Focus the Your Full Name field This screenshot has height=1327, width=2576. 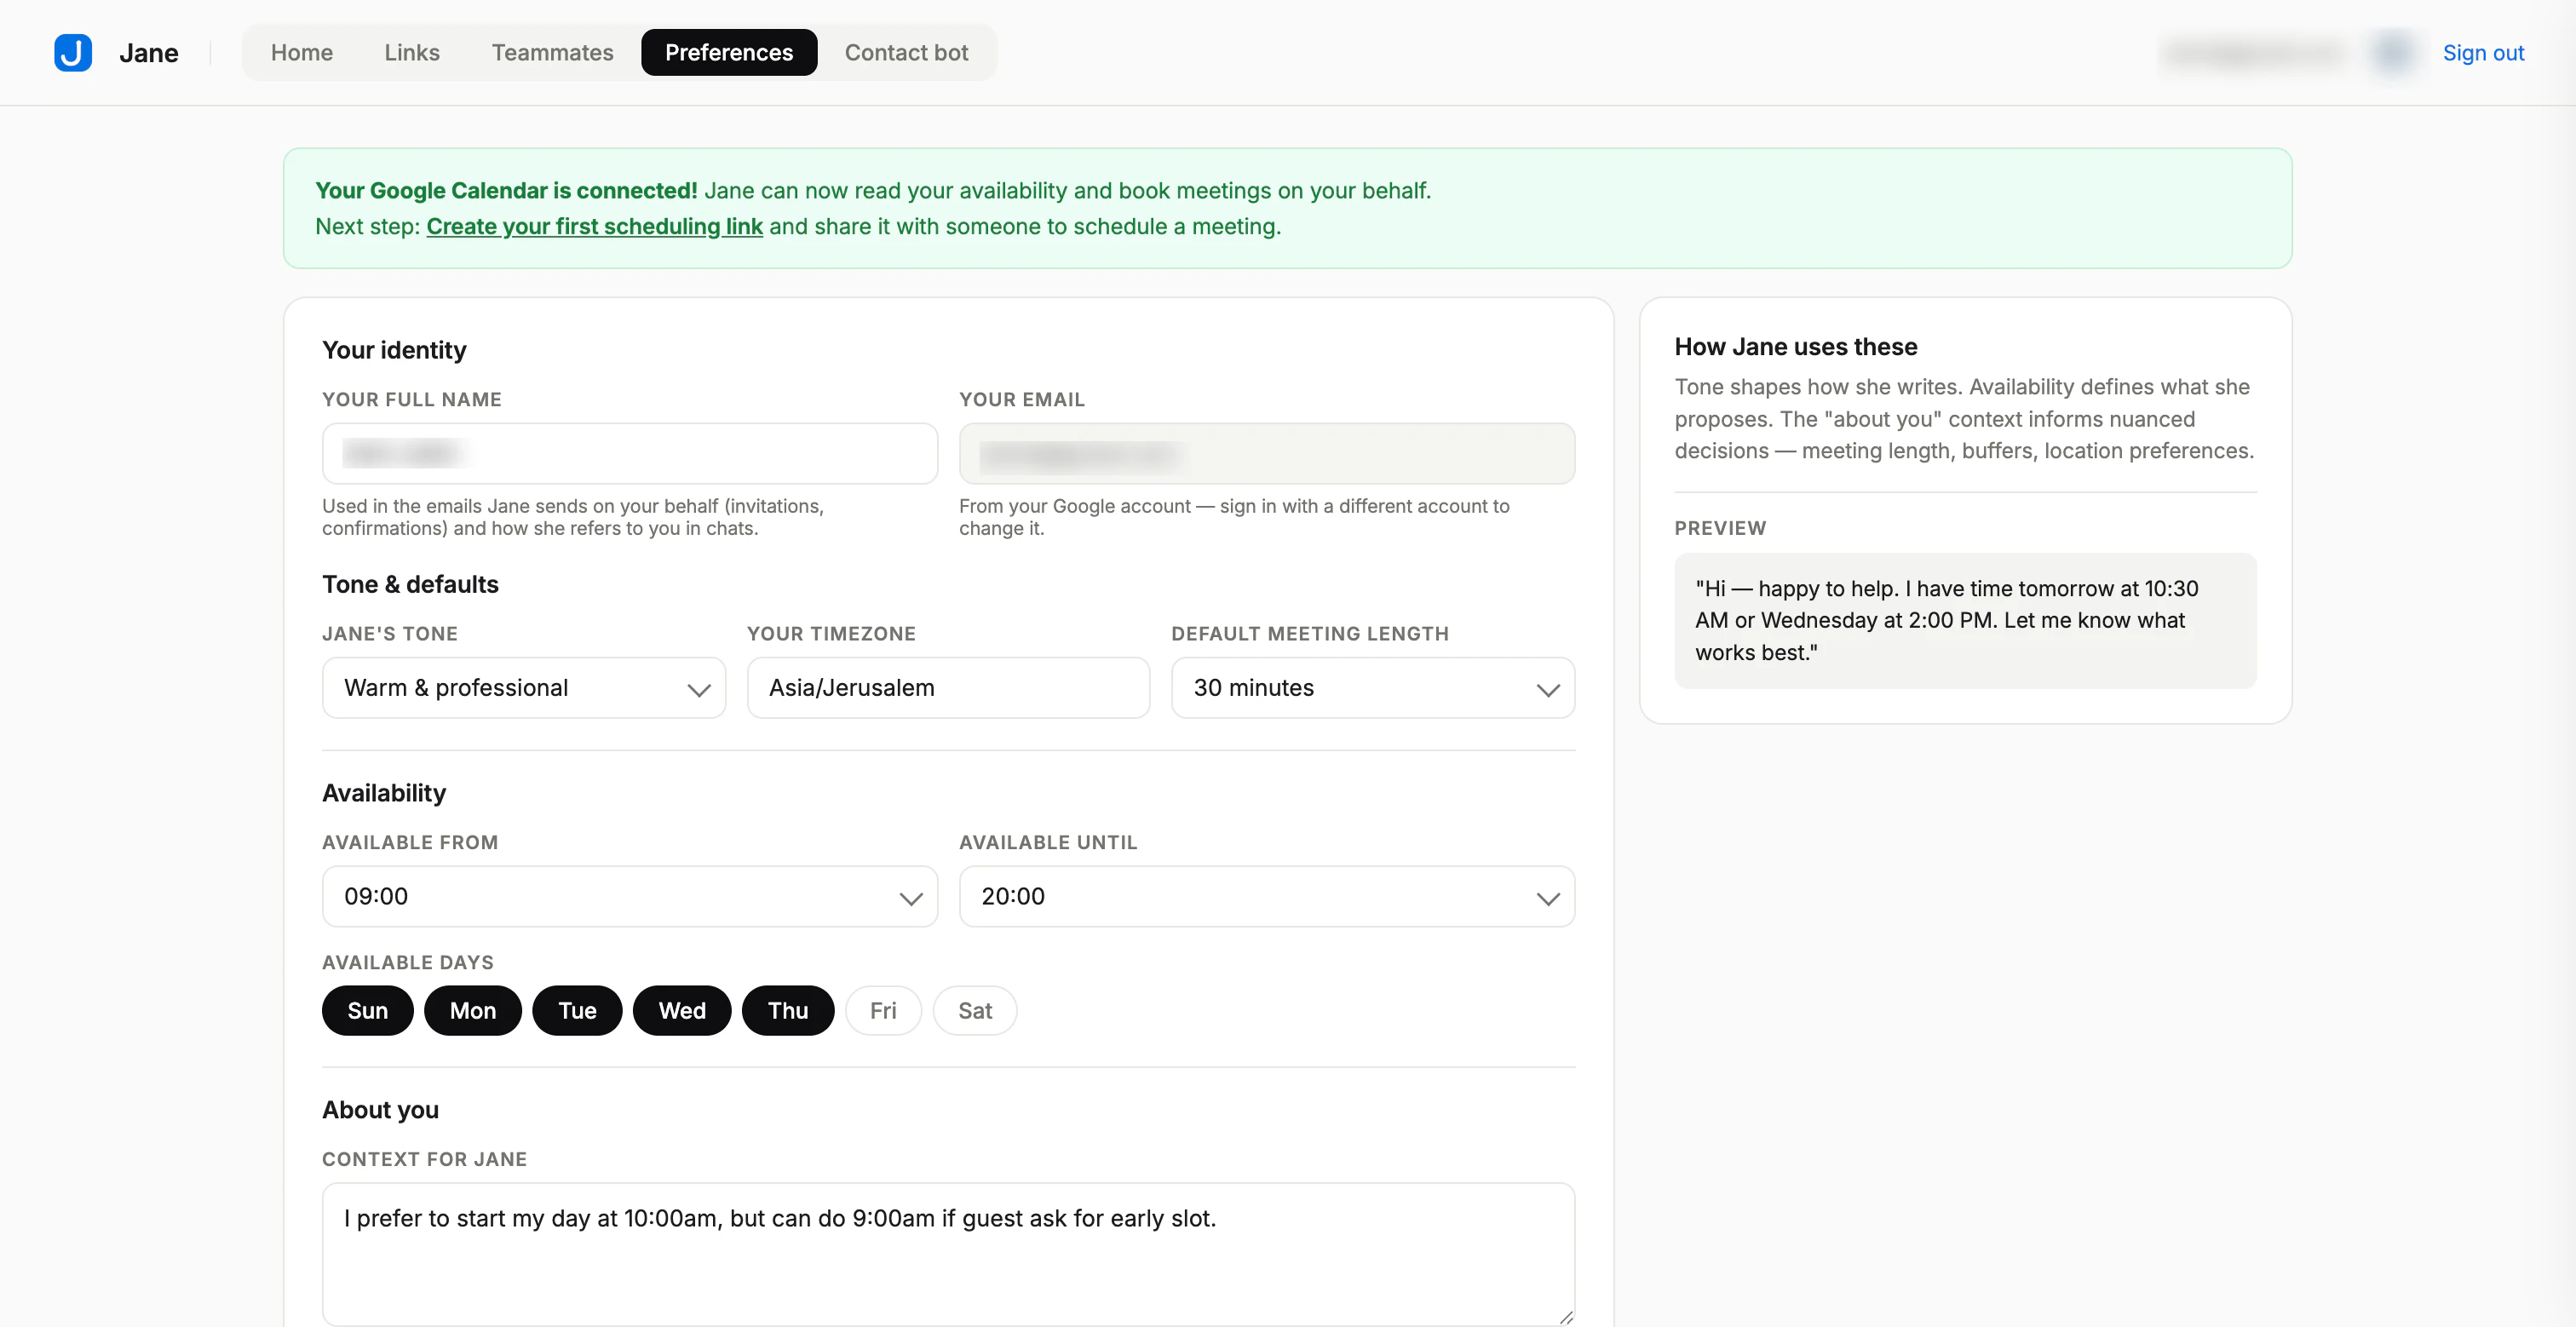(630, 453)
